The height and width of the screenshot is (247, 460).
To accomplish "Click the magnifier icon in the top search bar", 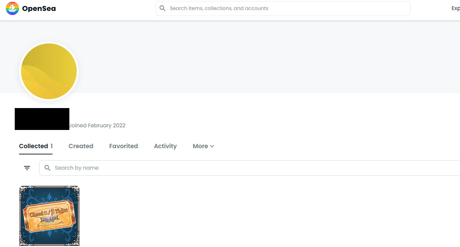I will [x=162, y=8].
